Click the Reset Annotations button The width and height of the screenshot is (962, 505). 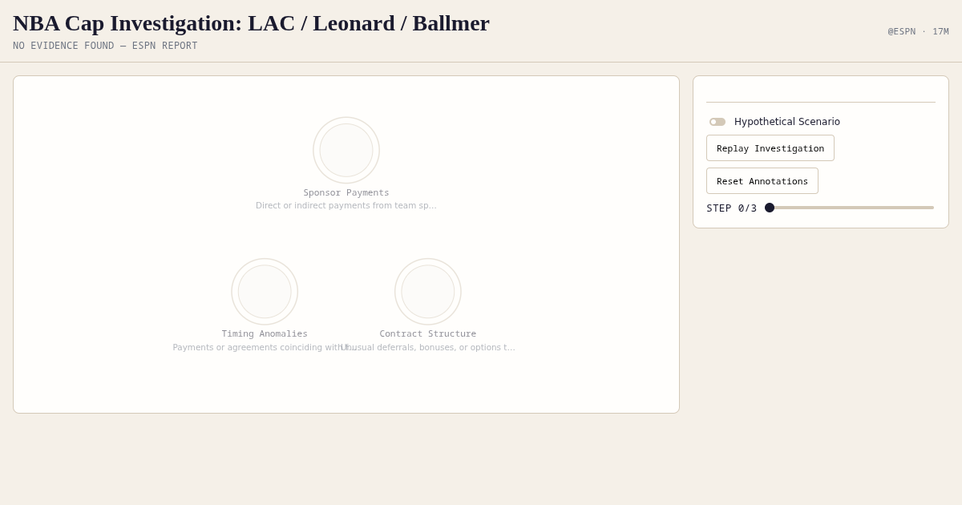762,181
